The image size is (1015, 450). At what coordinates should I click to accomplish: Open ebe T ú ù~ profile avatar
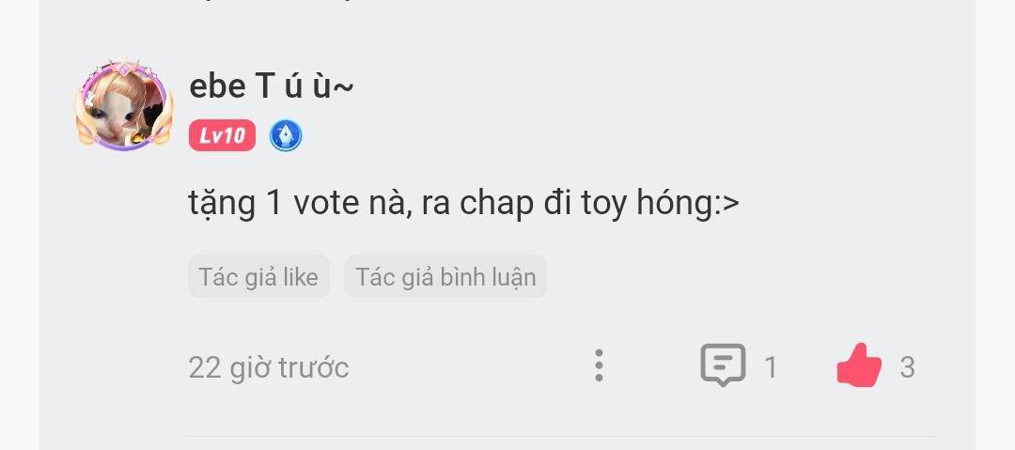pos(124,105)
